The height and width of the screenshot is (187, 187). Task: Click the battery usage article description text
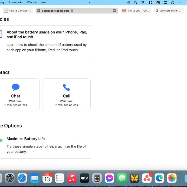(x=47, y=47)
